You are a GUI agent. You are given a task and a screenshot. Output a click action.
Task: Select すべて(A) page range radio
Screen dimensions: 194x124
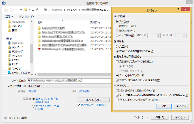click(x=117, y=21)
